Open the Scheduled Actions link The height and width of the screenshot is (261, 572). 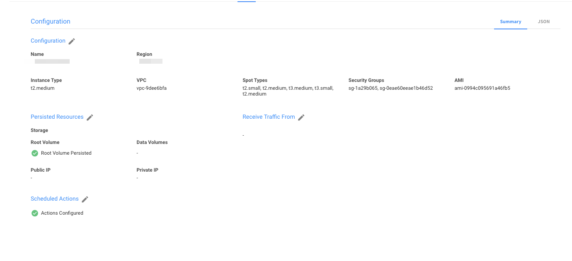(x=55, y=199)
